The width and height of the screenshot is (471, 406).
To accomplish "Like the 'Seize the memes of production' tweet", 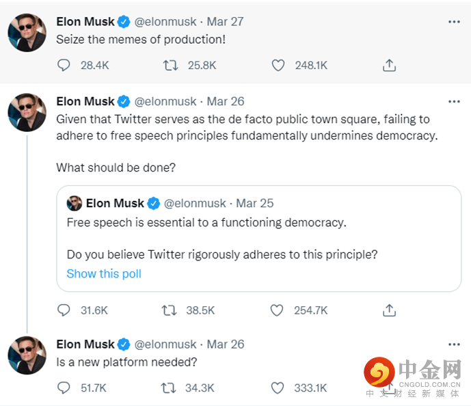I will pyautogui.click(x=278, y=66).
